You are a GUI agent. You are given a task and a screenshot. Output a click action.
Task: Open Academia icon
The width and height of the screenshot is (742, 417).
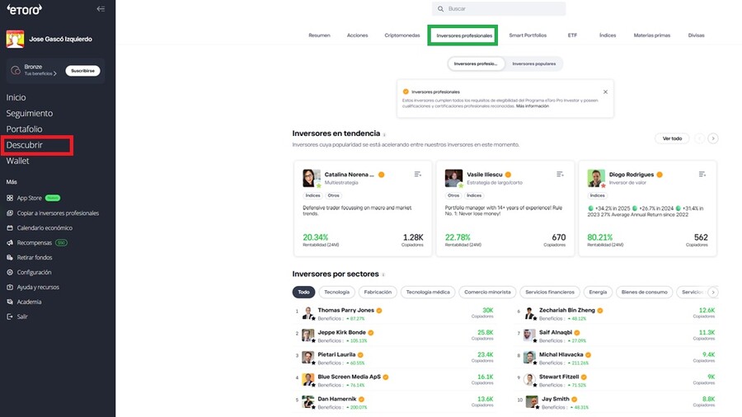click(x=10, y=302)
